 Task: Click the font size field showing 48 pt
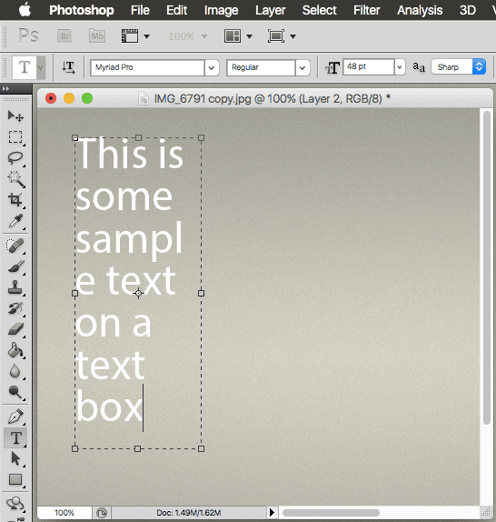pyautogui.click(x=369, y=67)
